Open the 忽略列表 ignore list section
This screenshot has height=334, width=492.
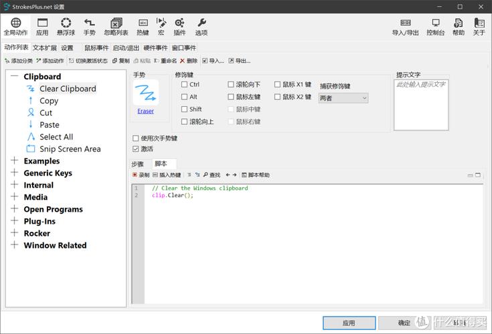pos(116,26)
